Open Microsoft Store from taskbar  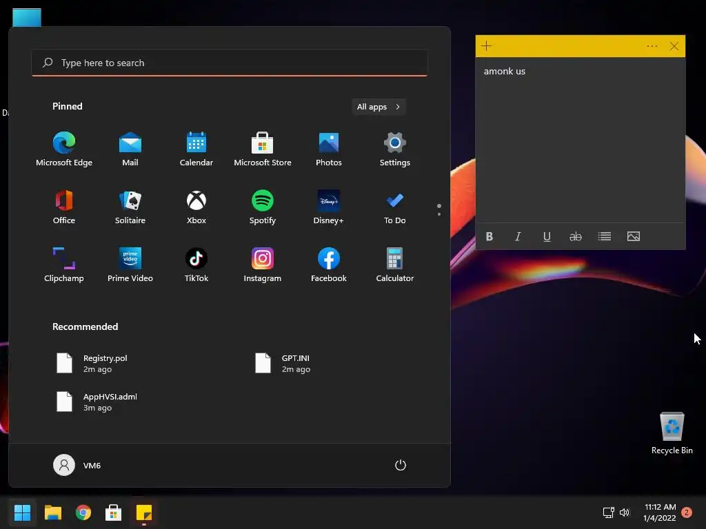pyautogui.click(x=114, y=512)
